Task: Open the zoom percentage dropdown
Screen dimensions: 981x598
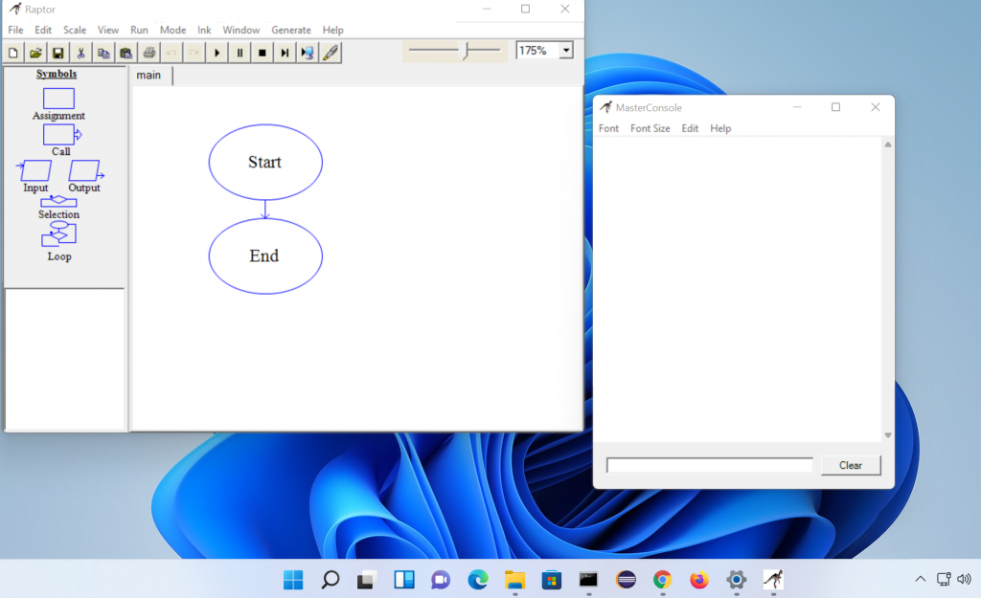Action: coord(566,50)
